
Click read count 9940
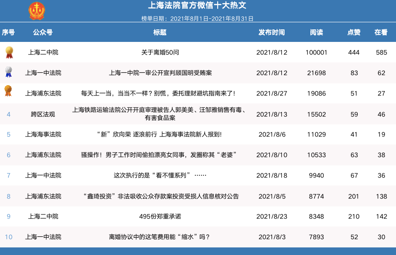click(x=317, y=175)
